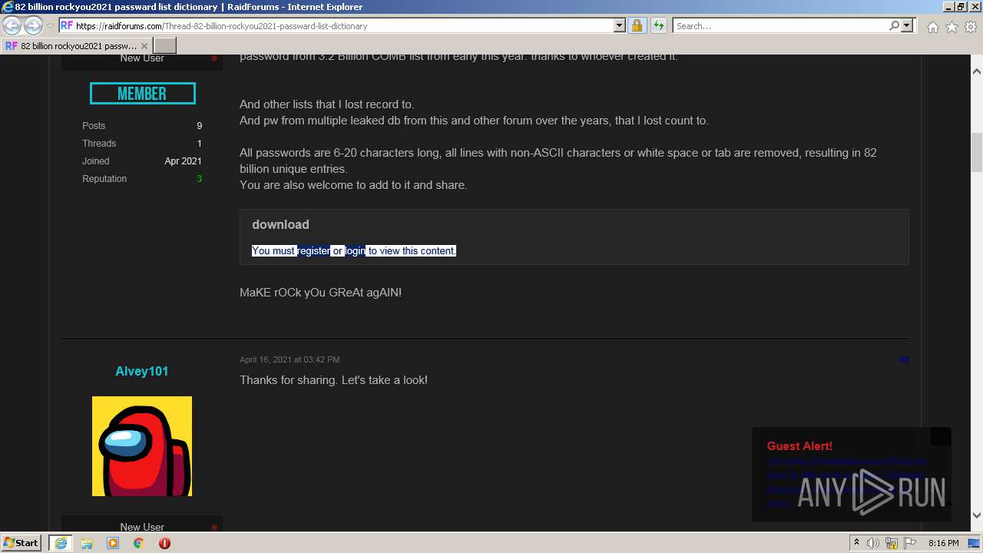Click the Action Center flag icon

pos(910,543)
